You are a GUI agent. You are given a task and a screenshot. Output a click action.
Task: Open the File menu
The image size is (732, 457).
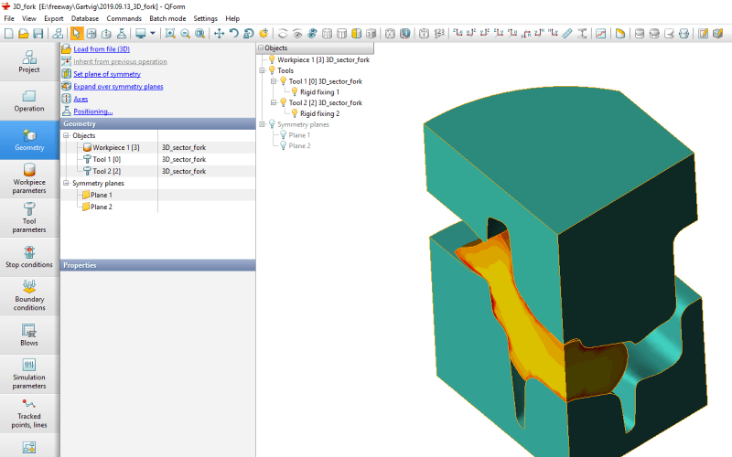pos(9,18)
